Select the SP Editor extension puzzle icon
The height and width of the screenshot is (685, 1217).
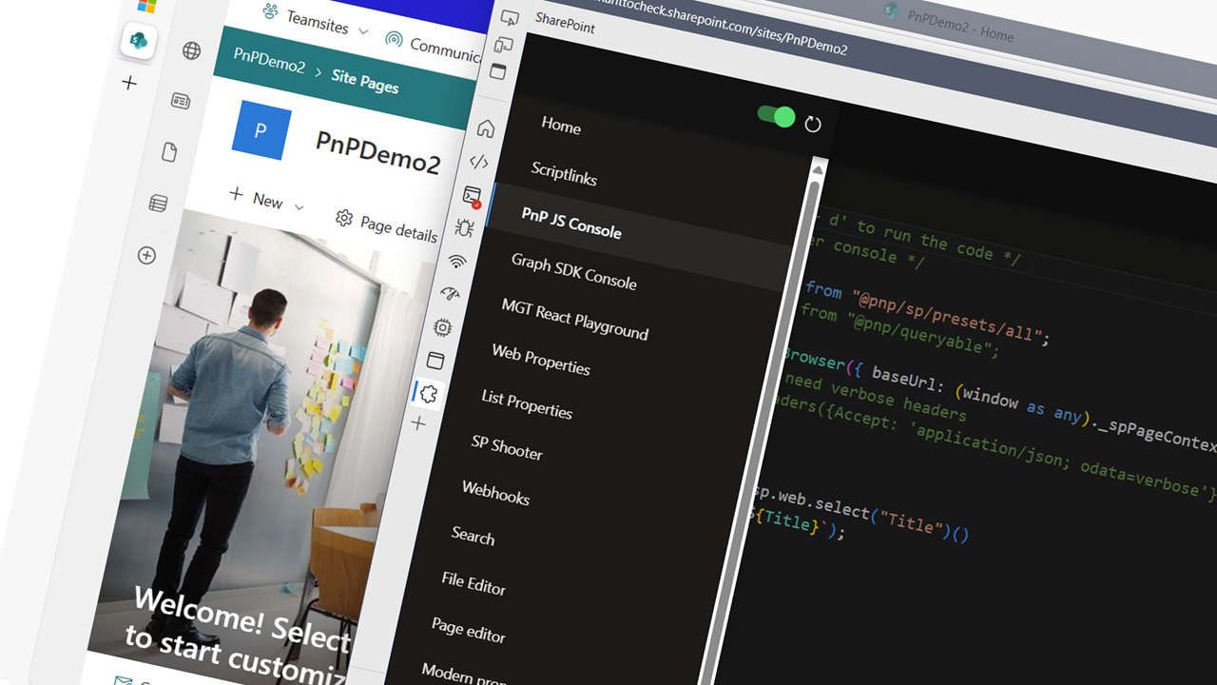point(426,393)
